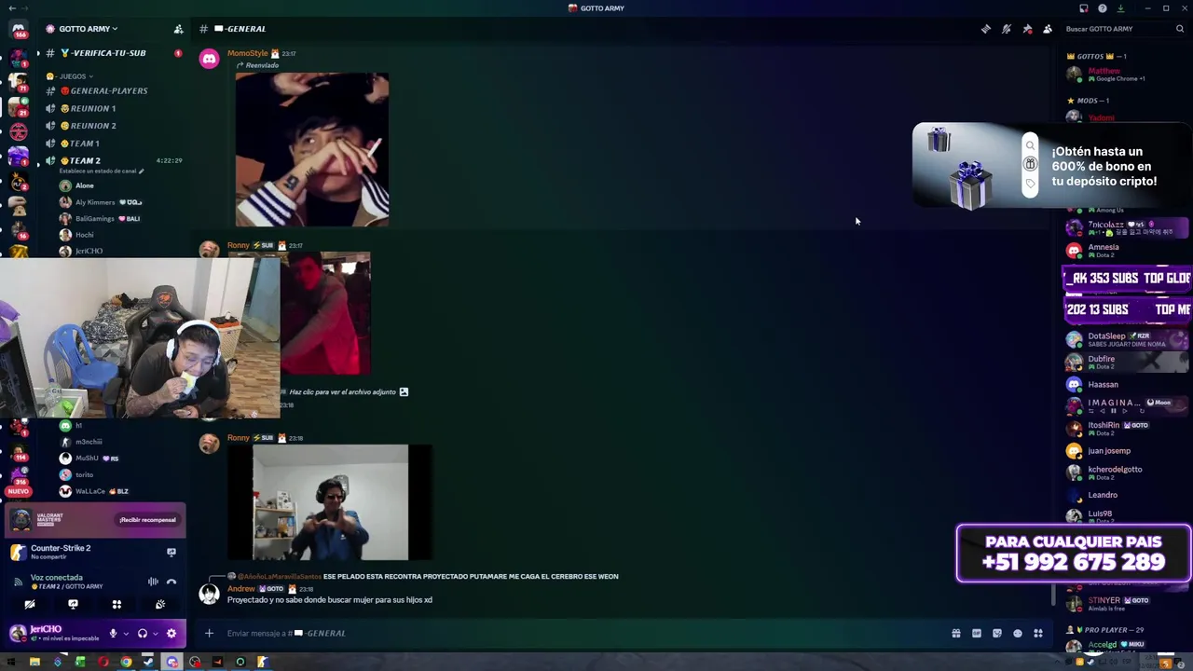Click invite people icon beside server name

click(x=178, y=29)
